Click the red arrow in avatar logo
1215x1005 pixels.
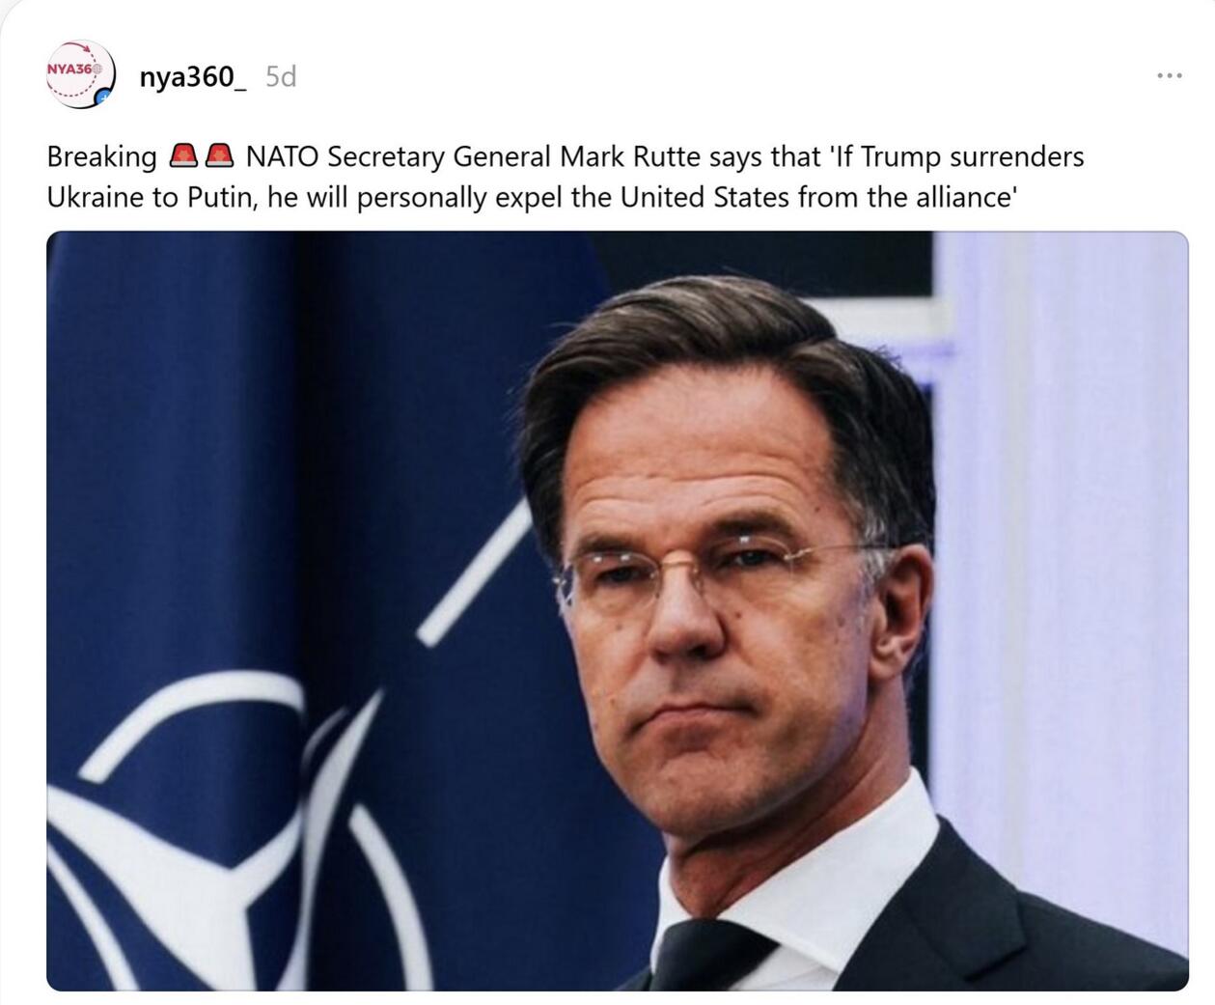(85, 49)
